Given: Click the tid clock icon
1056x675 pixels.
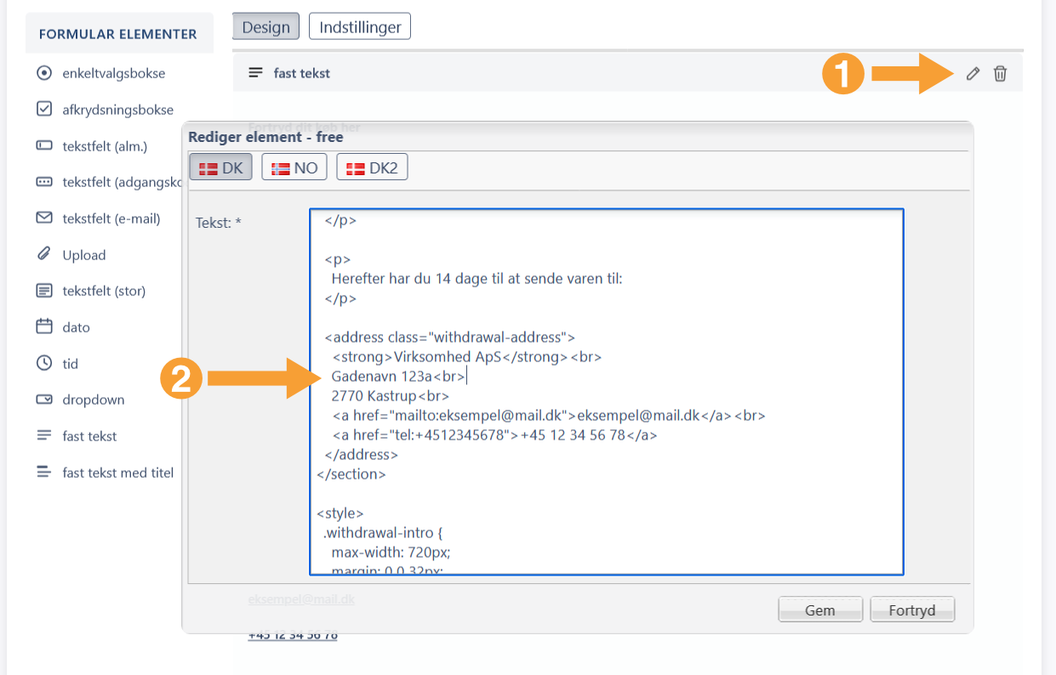Looking at the screenshot, I should click(x=44, y=363).
